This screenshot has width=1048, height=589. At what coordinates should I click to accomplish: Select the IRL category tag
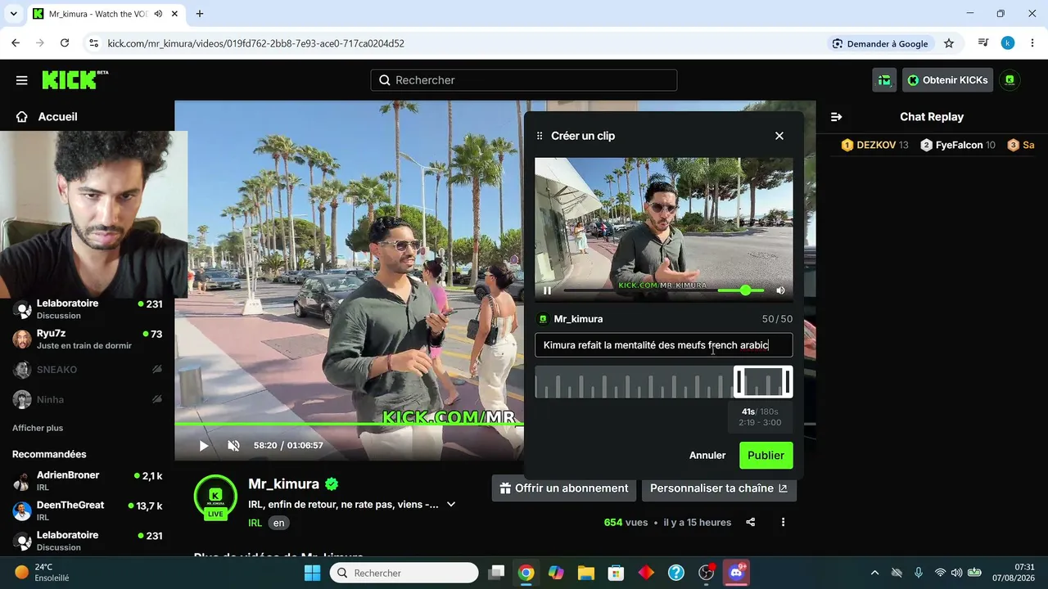coord(255,524)
